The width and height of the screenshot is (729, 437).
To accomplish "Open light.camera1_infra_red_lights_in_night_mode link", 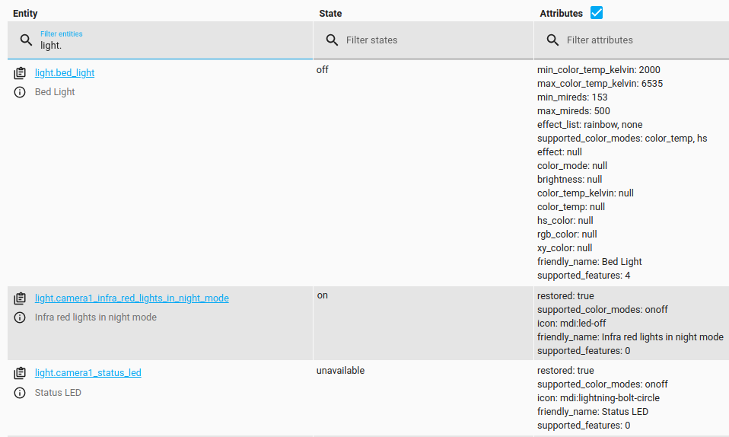I will tap(132, 298).
